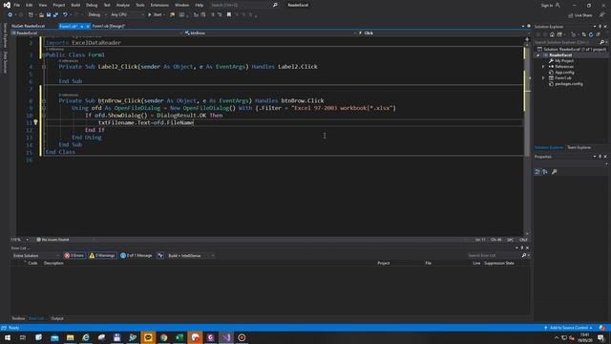
Task: Open the Extensions menu
Action: point(159,5)
